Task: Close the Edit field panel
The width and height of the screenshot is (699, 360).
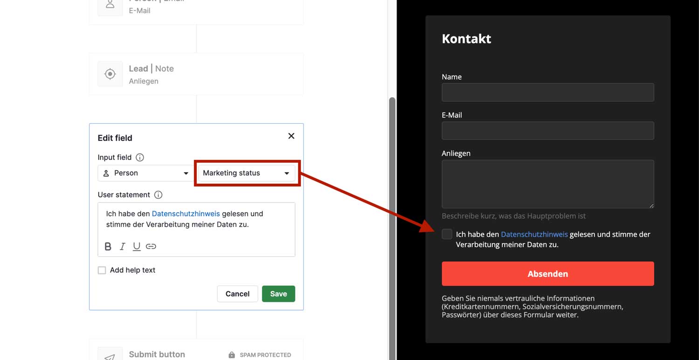Action: 291,136
